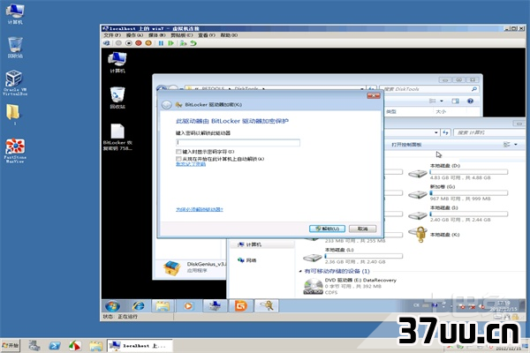The image size is (530, 353).
Task: Click Oracle VM VirtualBox desktop icon
Action: pos(14,83)
